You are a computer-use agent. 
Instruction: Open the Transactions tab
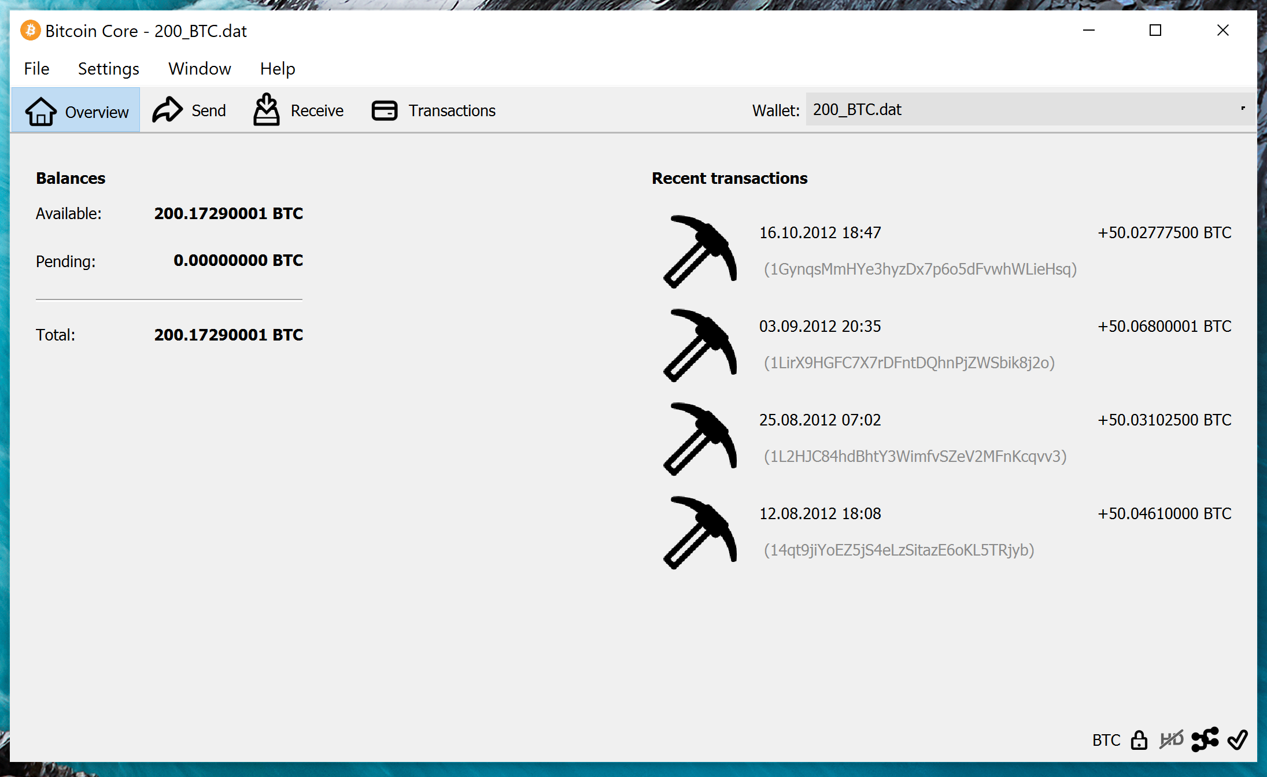tap(434, 110)
